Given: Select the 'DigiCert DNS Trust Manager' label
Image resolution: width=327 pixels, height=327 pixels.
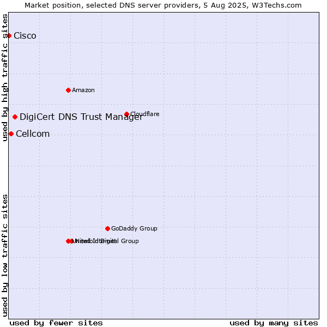Looking at the screenshot, I should tap(81, 117).
